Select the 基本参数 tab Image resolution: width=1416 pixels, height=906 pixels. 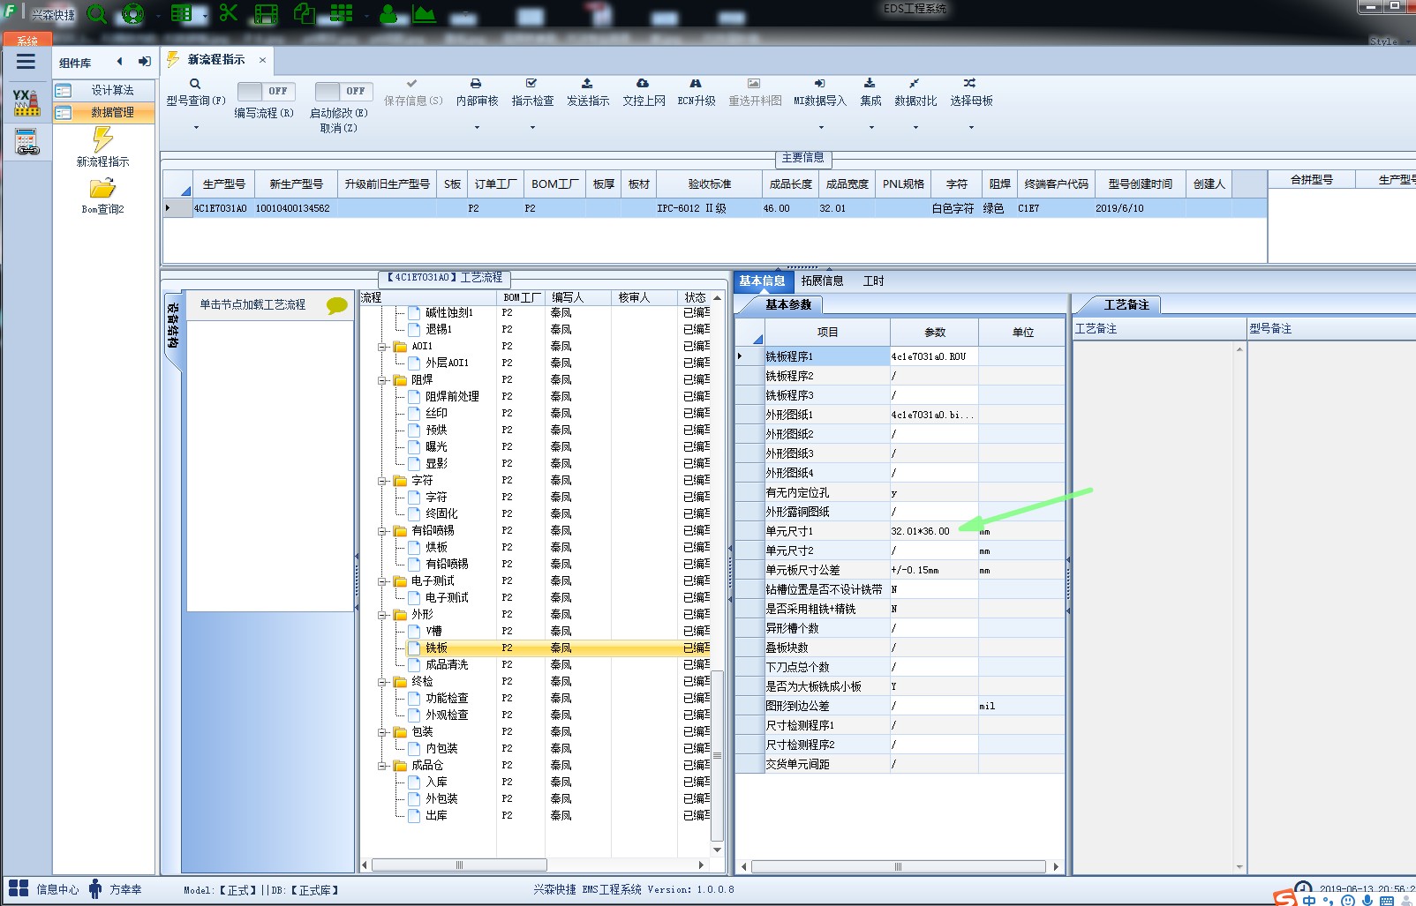click(787, 304)
